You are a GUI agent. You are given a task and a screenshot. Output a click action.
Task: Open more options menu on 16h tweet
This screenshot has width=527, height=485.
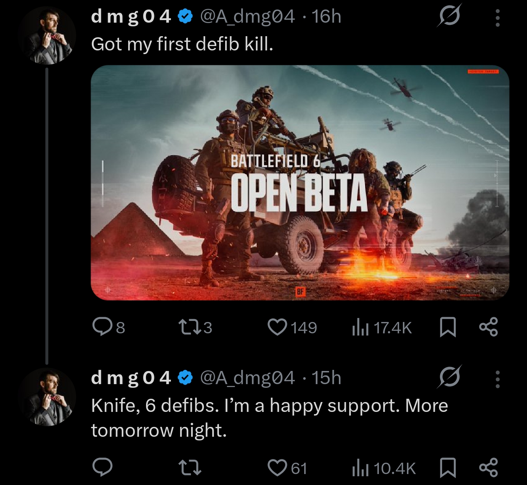click(497, 18)
